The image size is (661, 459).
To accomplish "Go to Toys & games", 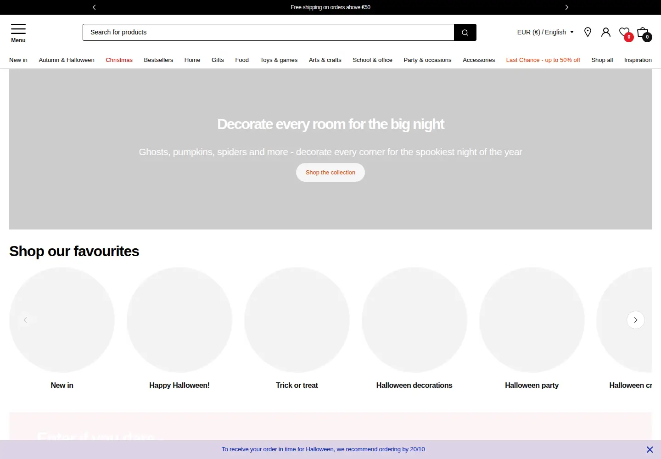I will 279,60.
